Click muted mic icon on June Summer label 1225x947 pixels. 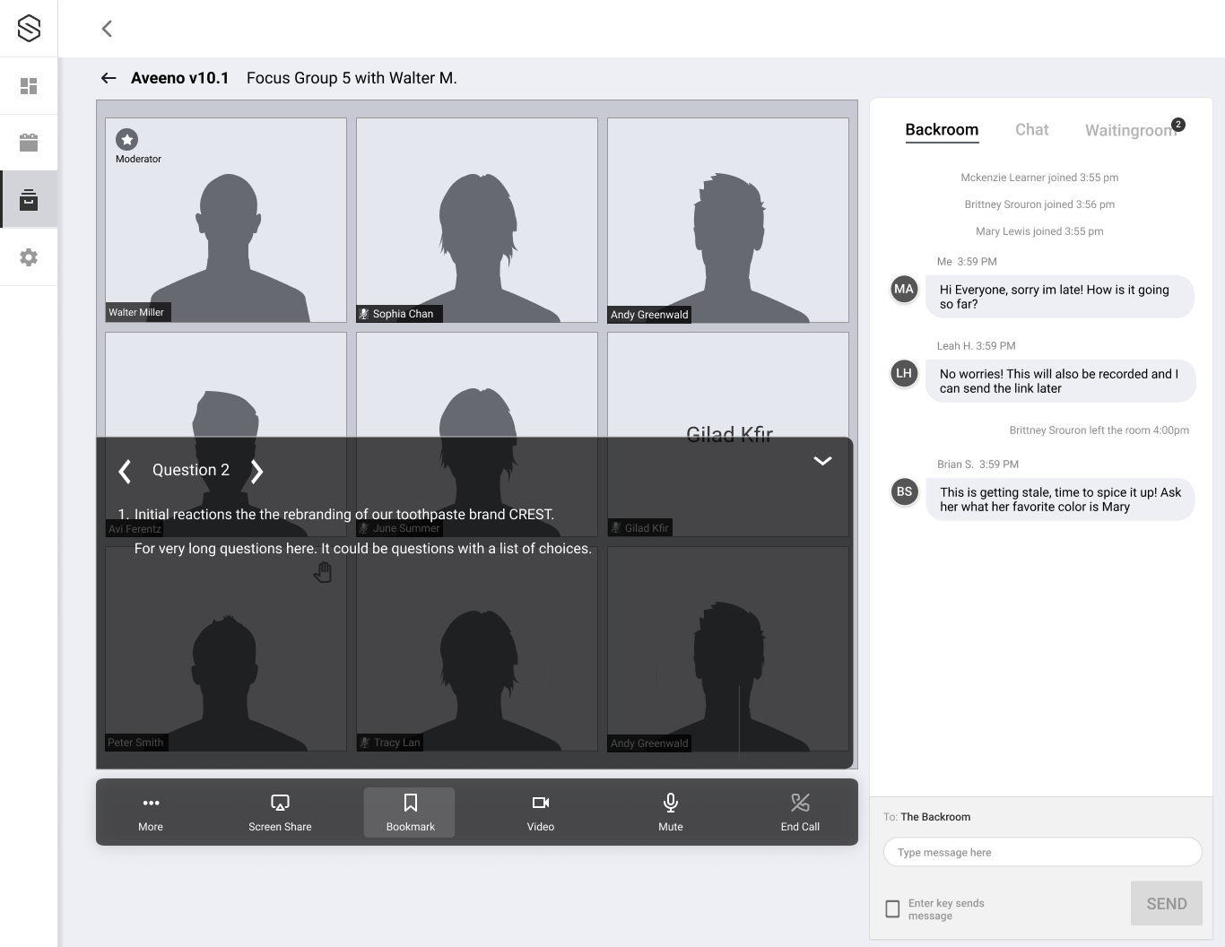pyautogui.click(x=364, y=528)
